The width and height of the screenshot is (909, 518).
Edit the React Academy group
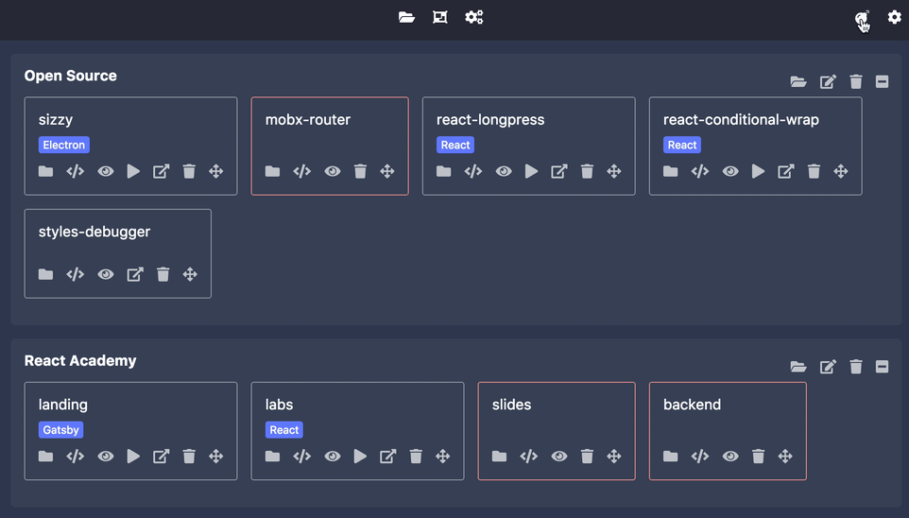click(828, 367)
